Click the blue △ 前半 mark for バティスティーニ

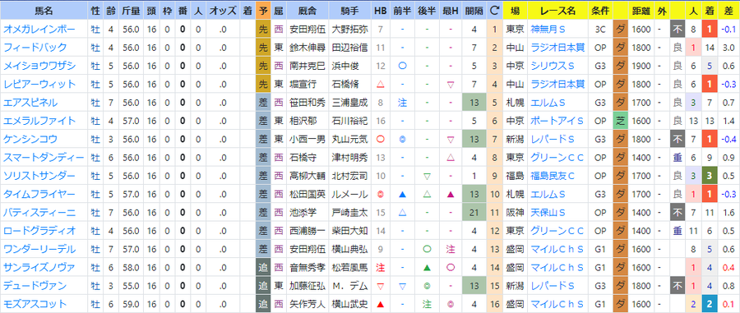[x=403, y=212]
